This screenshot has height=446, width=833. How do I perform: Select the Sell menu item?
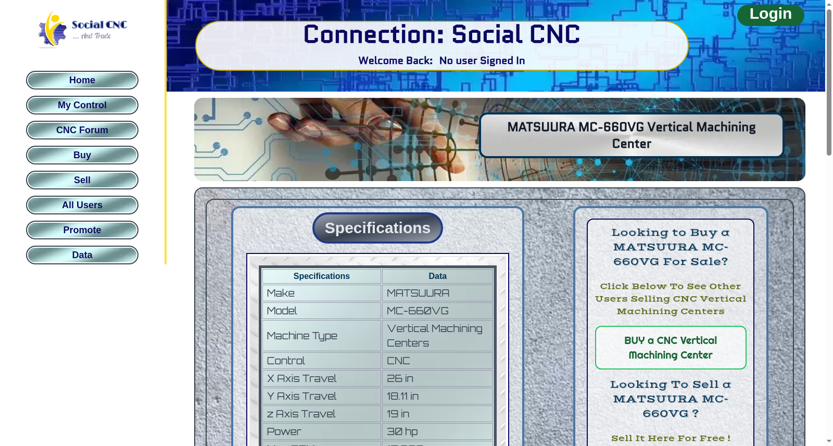click(82, 180)
